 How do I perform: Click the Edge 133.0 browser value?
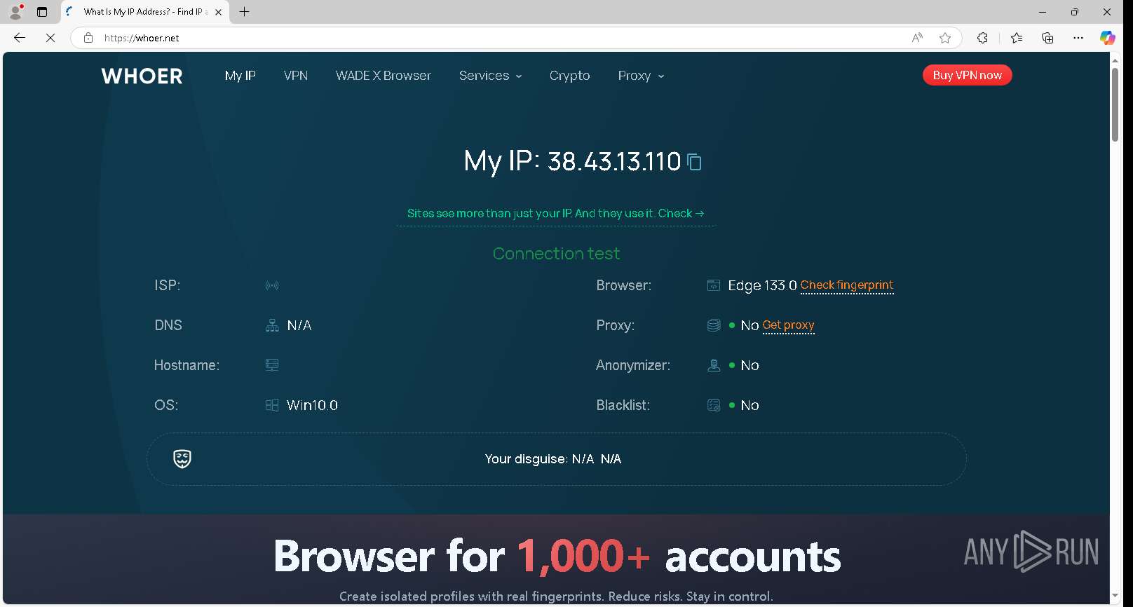coord(762,285)
